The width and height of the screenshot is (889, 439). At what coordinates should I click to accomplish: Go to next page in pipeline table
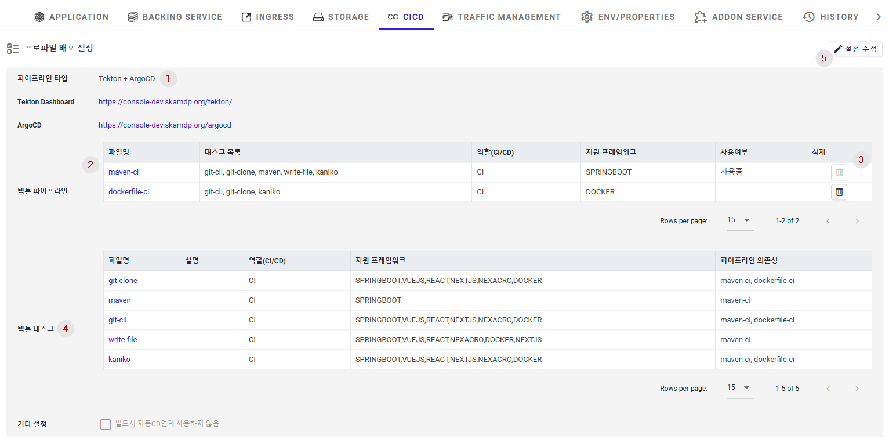click(857, 221)
